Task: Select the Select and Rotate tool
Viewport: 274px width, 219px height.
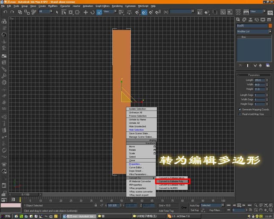Action: click(x=92, y=12)
